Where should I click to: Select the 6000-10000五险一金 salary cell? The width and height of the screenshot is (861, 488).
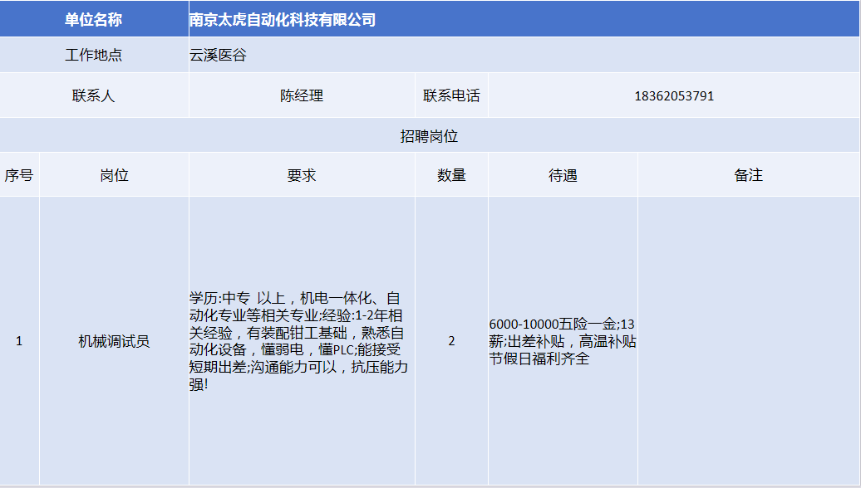563,341
